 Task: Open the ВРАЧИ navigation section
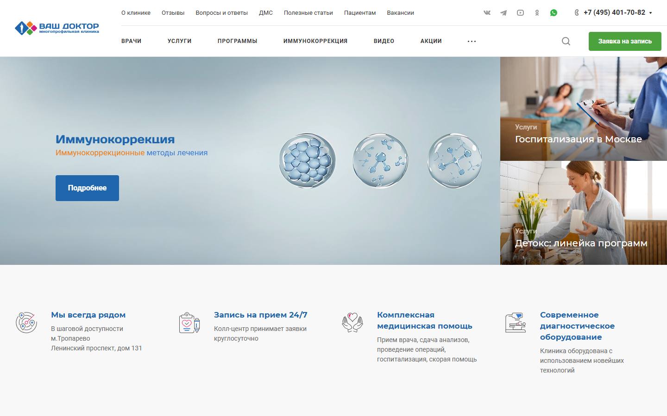[132, 41]
